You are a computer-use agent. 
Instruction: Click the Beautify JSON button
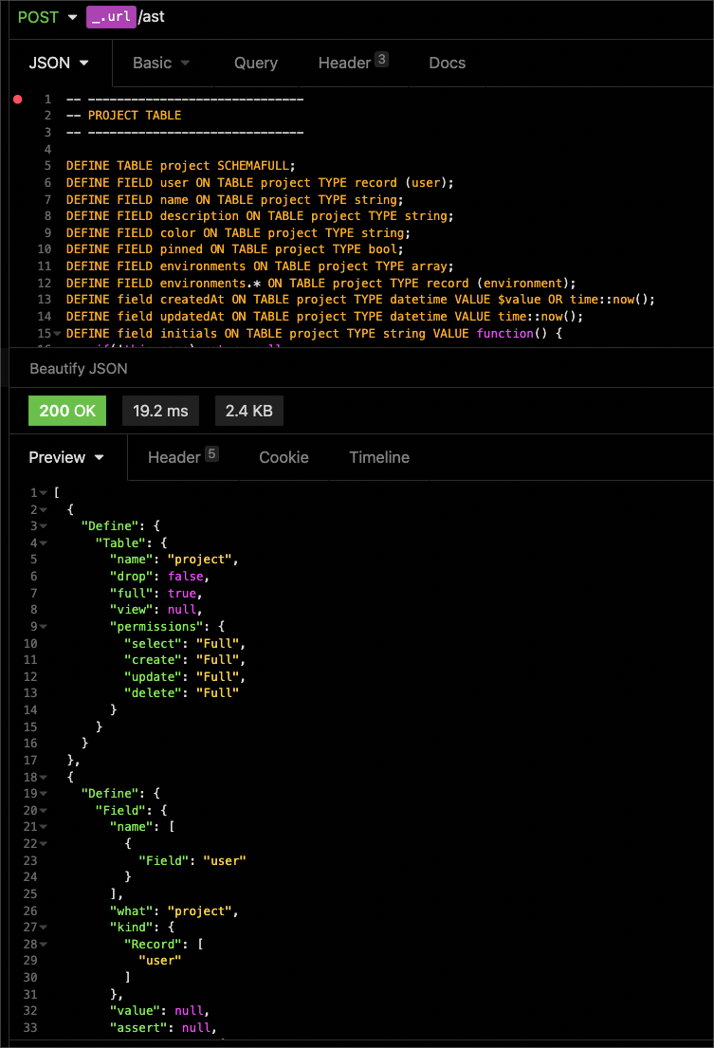pyautogui.click(x=79, y=368)
